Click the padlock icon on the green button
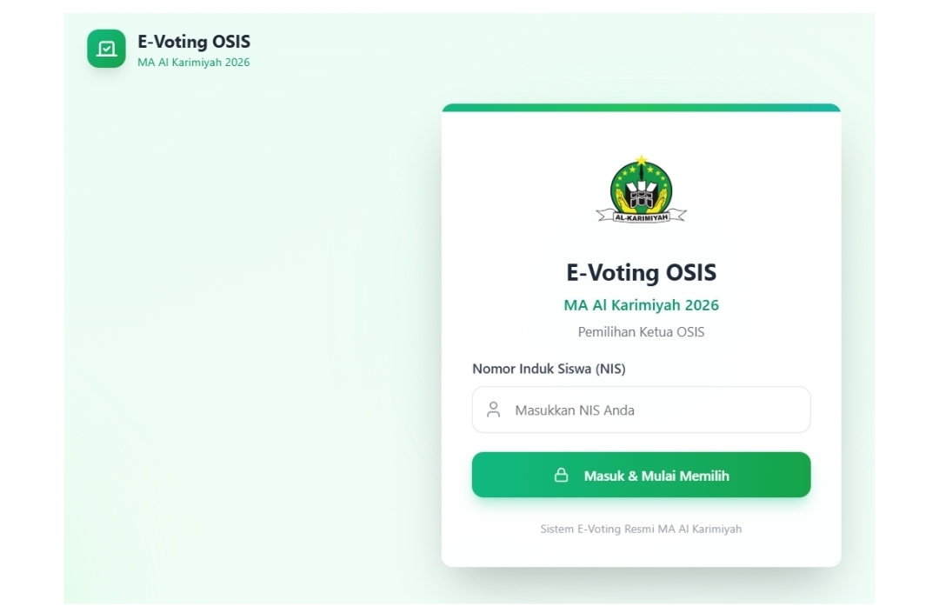The height and width of the screenshot is (613, 939). coord(562,476)
